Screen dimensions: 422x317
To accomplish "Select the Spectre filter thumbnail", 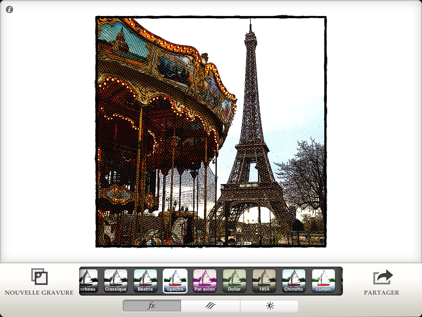I will pos(175,281).
